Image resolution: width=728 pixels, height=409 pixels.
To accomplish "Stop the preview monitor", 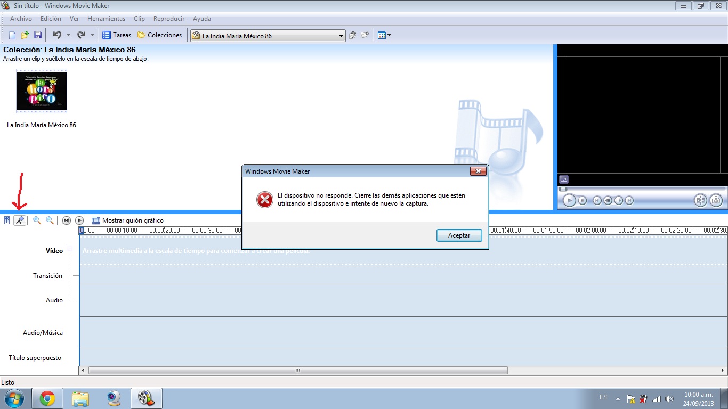I will tap(583, 200).
